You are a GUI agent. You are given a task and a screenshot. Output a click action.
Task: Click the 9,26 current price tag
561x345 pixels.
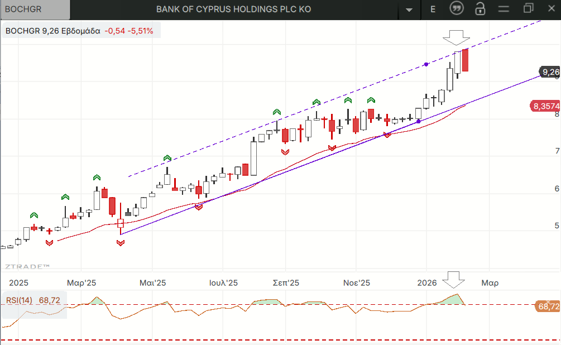(x=550, y=71)
